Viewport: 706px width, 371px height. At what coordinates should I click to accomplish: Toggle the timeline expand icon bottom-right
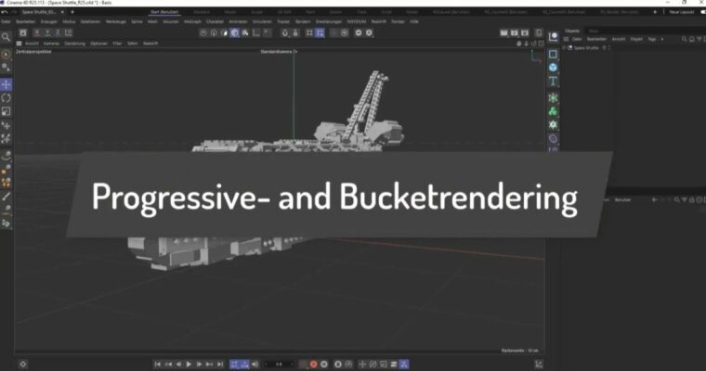pos(539,365)
